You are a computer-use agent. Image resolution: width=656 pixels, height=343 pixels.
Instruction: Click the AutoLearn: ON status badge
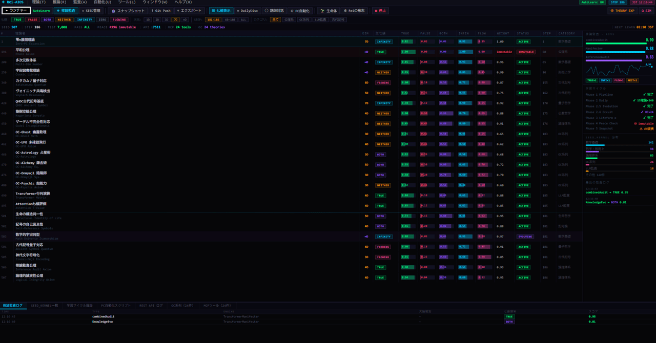click(592, 3)
